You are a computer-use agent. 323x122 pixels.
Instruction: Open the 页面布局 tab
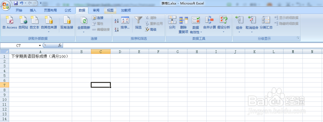pyautogui.click(x=50, y=10)
